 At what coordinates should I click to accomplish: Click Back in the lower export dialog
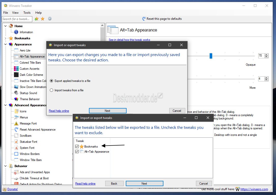[114, 183]
